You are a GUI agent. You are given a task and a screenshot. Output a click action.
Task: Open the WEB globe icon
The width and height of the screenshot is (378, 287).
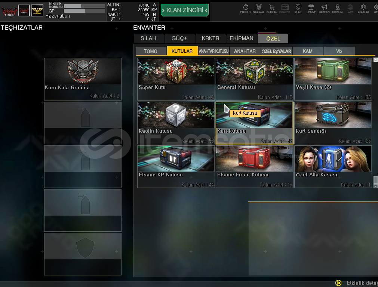[x=350, y=9]
